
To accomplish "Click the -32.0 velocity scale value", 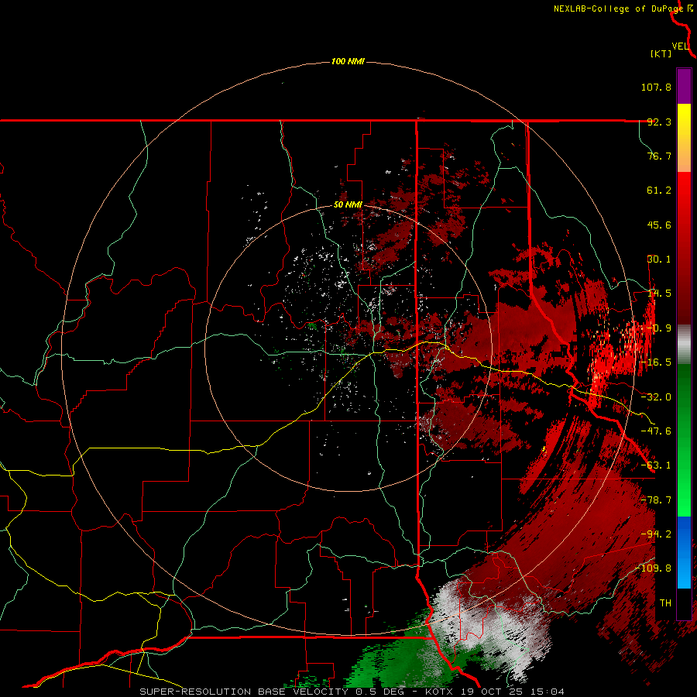I will [x=656, y=397].
